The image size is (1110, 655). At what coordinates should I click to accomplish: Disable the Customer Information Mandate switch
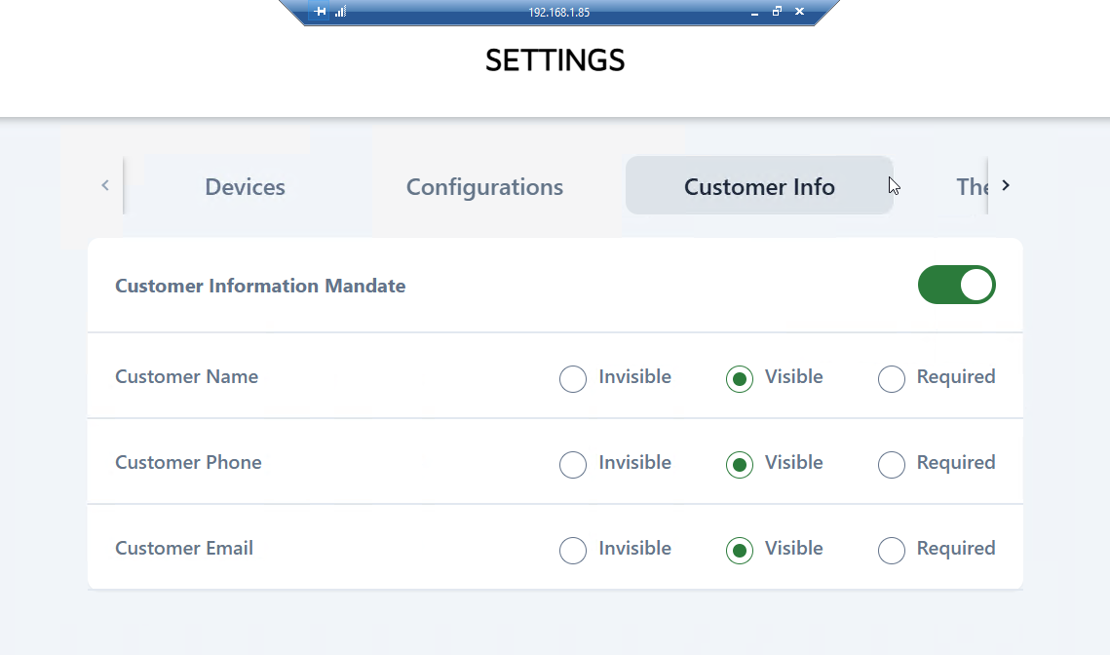tap(956, 285)
